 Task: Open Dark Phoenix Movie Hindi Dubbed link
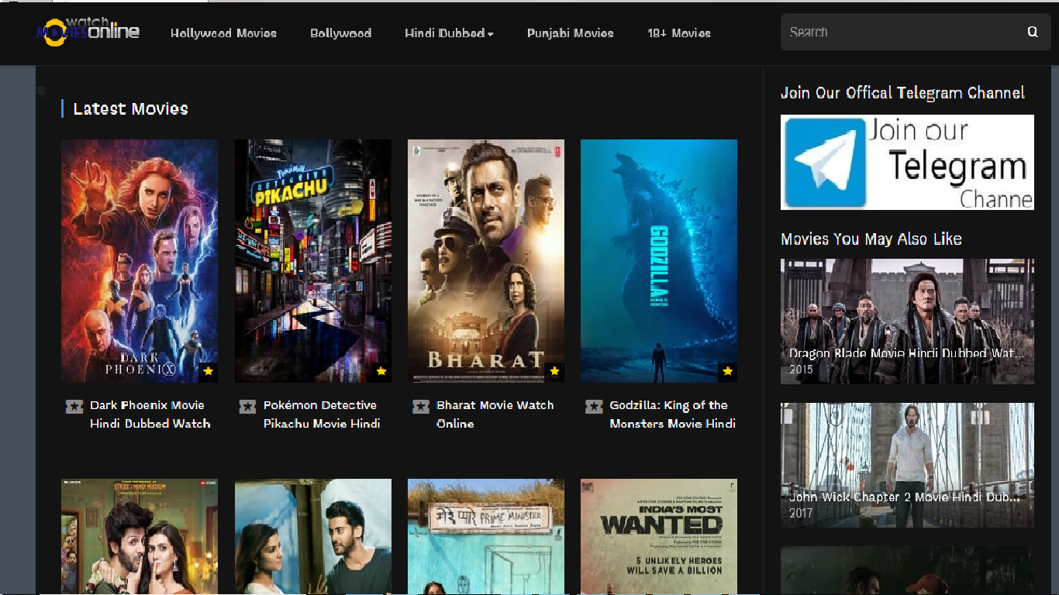pyautogui.click(x=150, y=414)
